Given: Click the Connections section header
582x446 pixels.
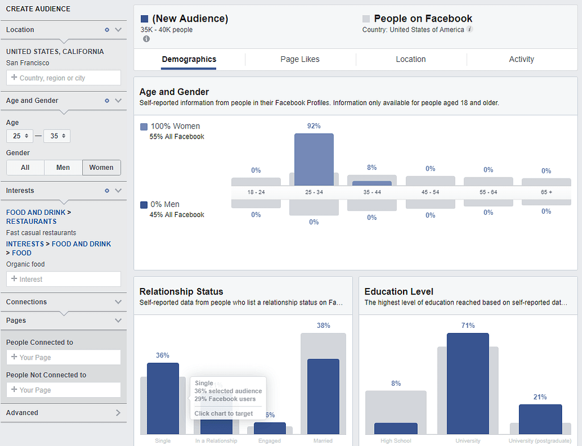Looking at the screenshot, I should (64, 302).
